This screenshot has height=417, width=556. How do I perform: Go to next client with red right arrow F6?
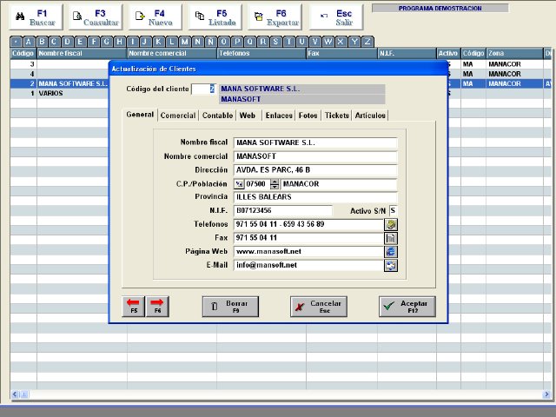point(157,307)
